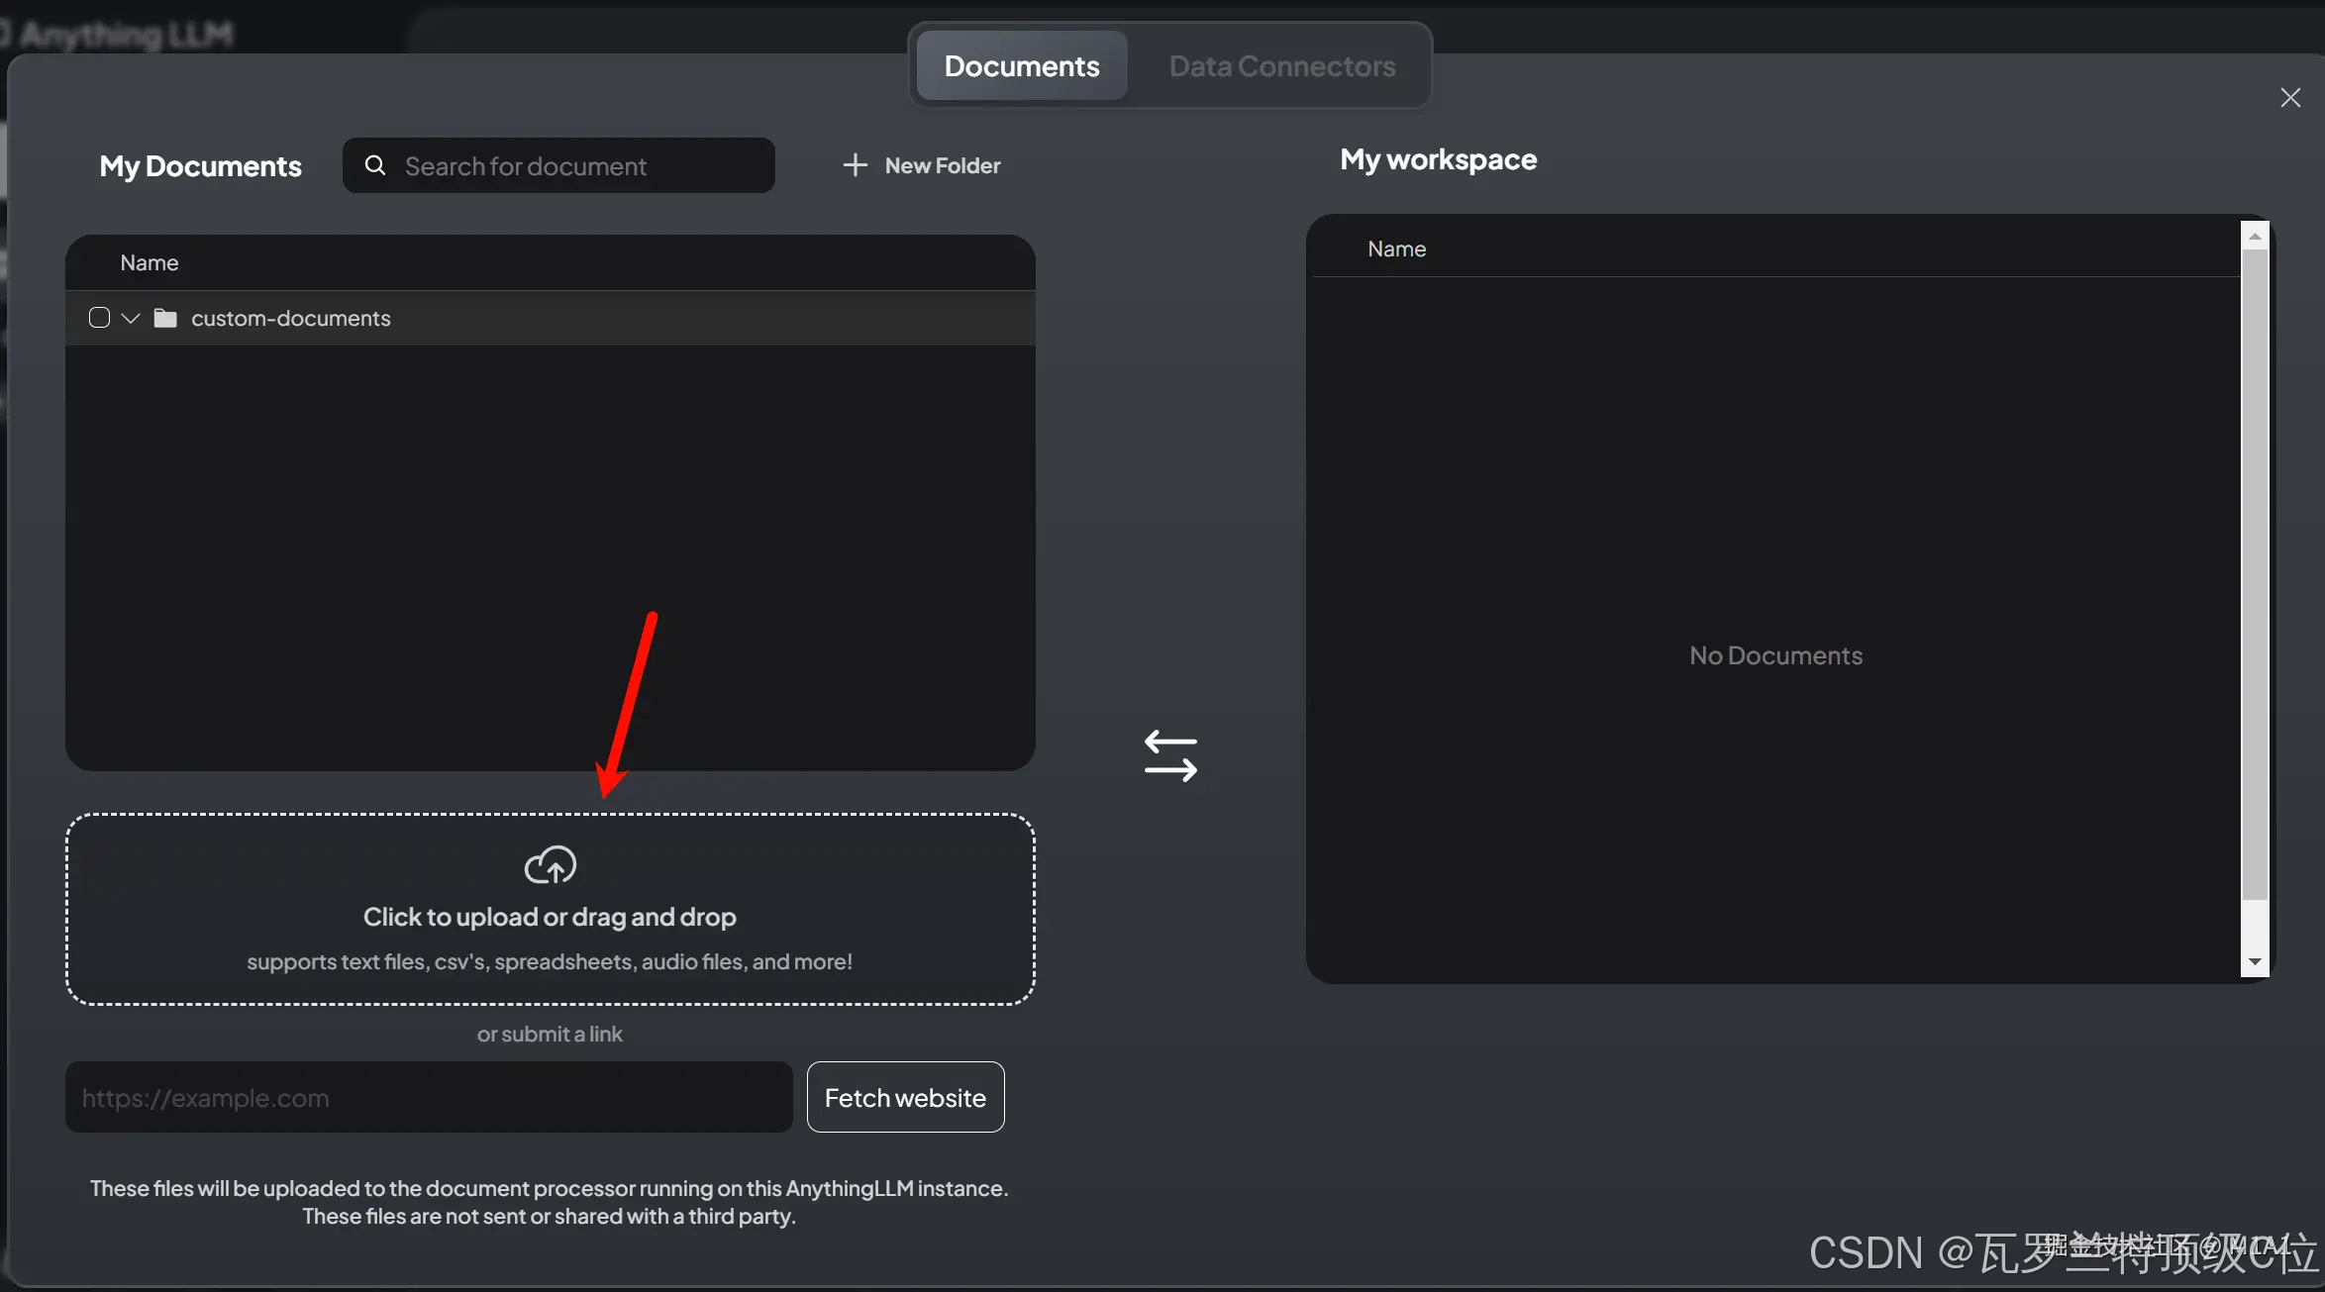Click the custom-documents folder icon
Image resolution: width=2325 pixels, height=1292 pixels.
[165, 318]
